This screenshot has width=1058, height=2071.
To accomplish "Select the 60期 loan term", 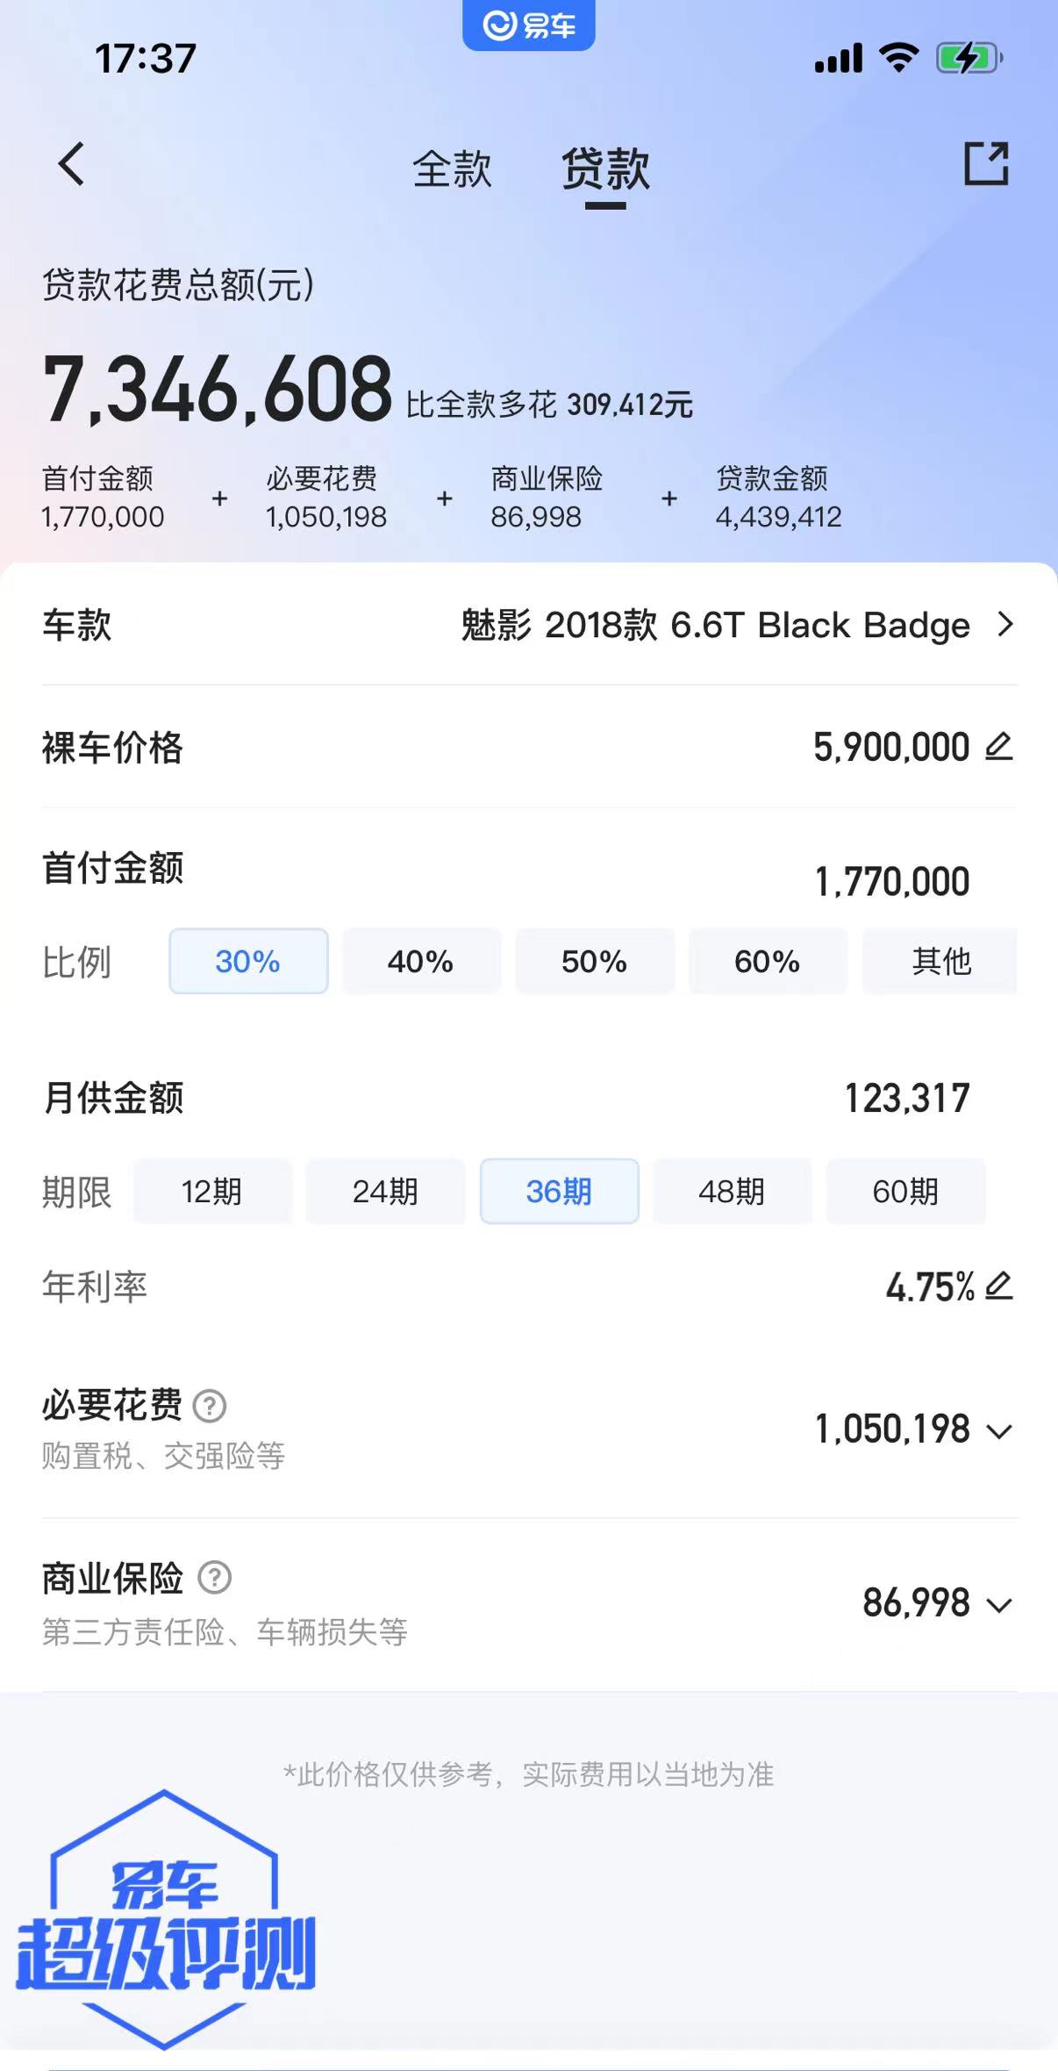I will (x=905, y=1191).
